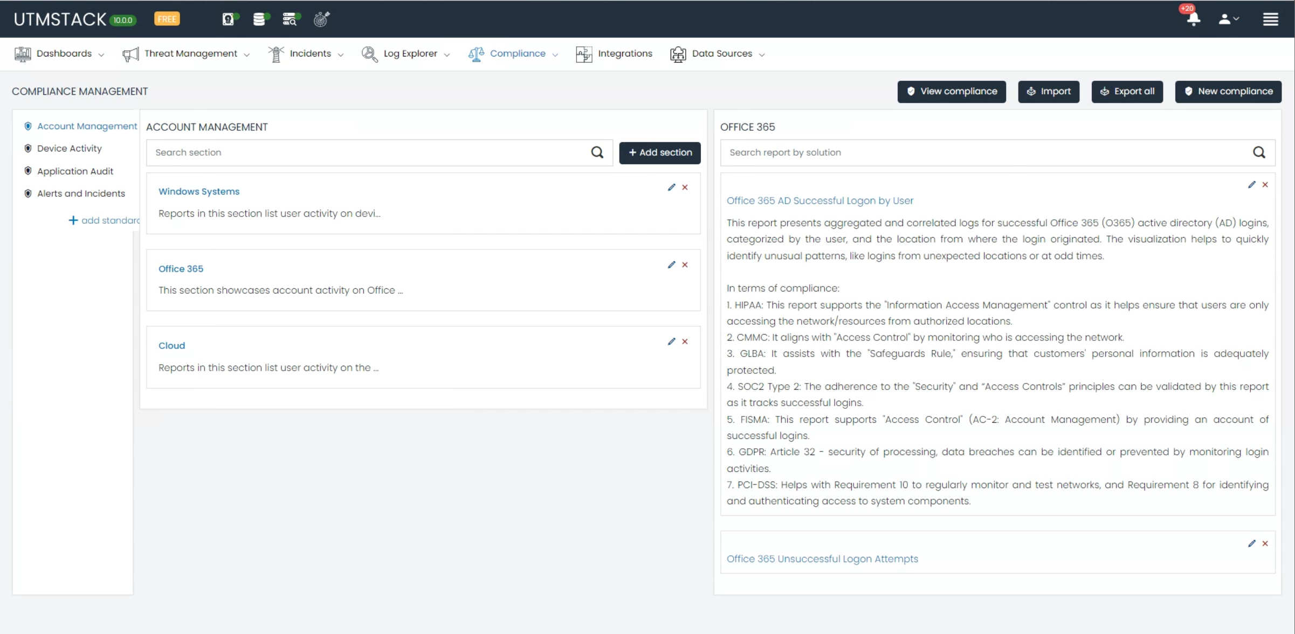Click the Export all button
The image size is (1295, 634).
1127,91
